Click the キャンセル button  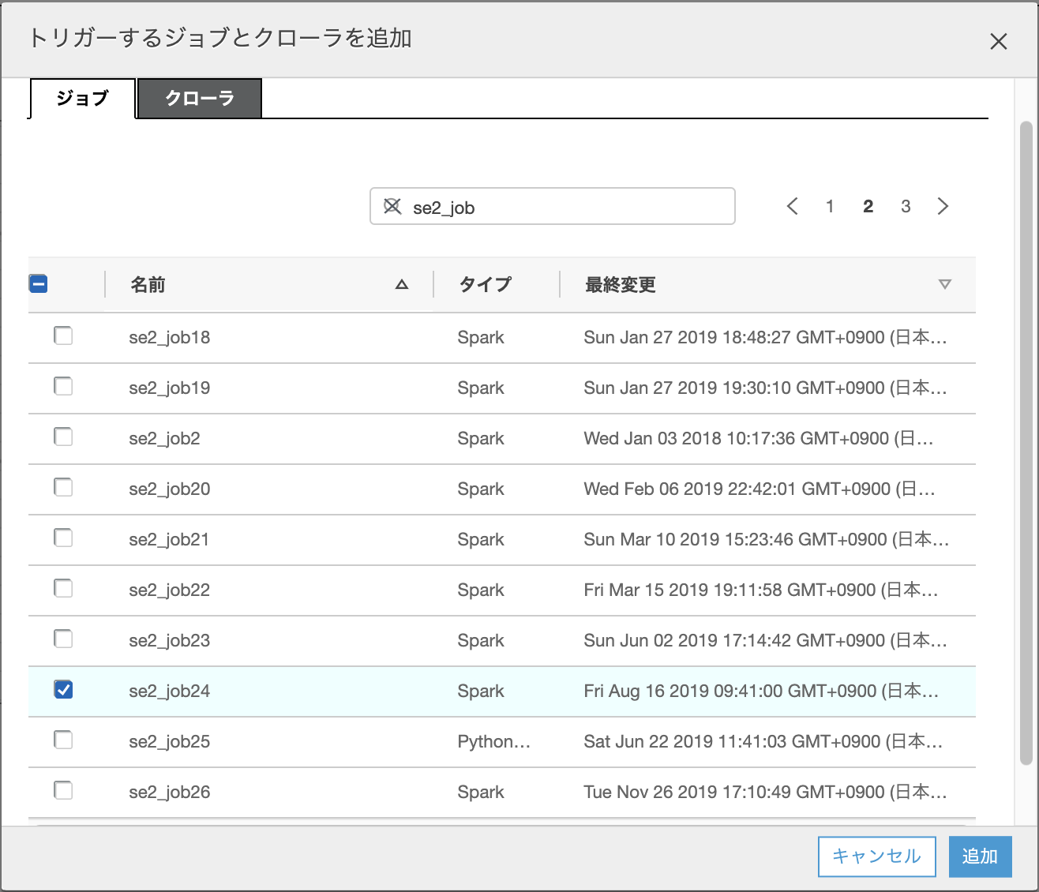(x=876, y=856)
